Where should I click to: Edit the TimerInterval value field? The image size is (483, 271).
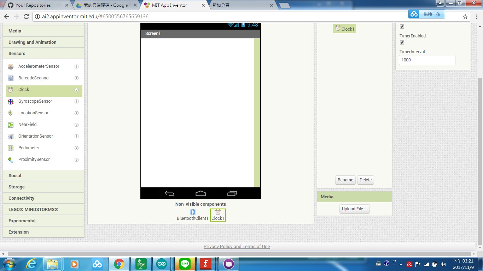pos(427,60)
